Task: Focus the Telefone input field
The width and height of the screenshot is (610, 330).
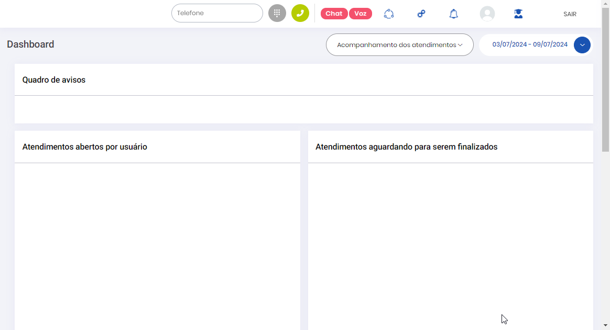Action: [x=217, y=13]
